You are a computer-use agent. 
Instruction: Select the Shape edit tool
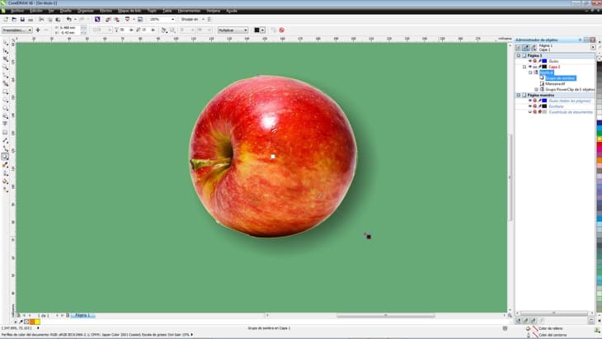(6, 50)
